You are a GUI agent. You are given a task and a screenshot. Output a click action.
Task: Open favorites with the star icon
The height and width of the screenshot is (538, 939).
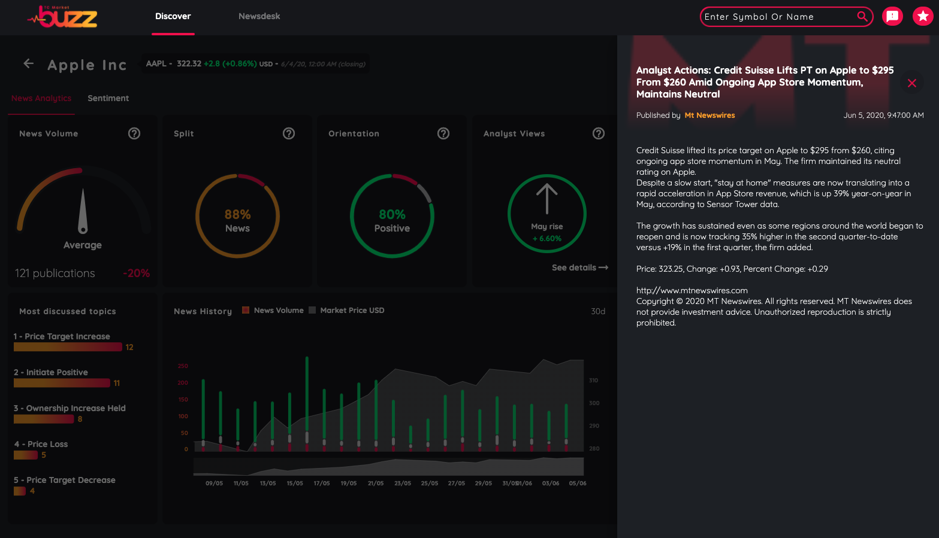click(923, 17)
